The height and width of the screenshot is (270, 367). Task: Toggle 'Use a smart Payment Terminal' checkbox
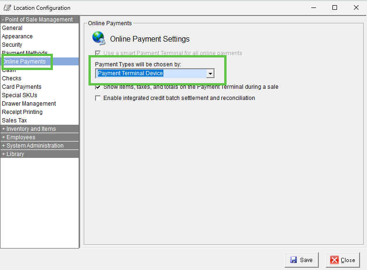pyautogui.click(x=98, y=53)
